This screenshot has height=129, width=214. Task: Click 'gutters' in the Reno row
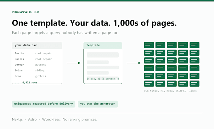[x=41, y=76]
